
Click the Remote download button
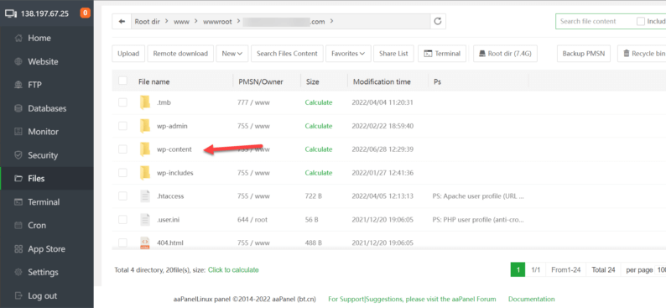(x=180, y=54)
